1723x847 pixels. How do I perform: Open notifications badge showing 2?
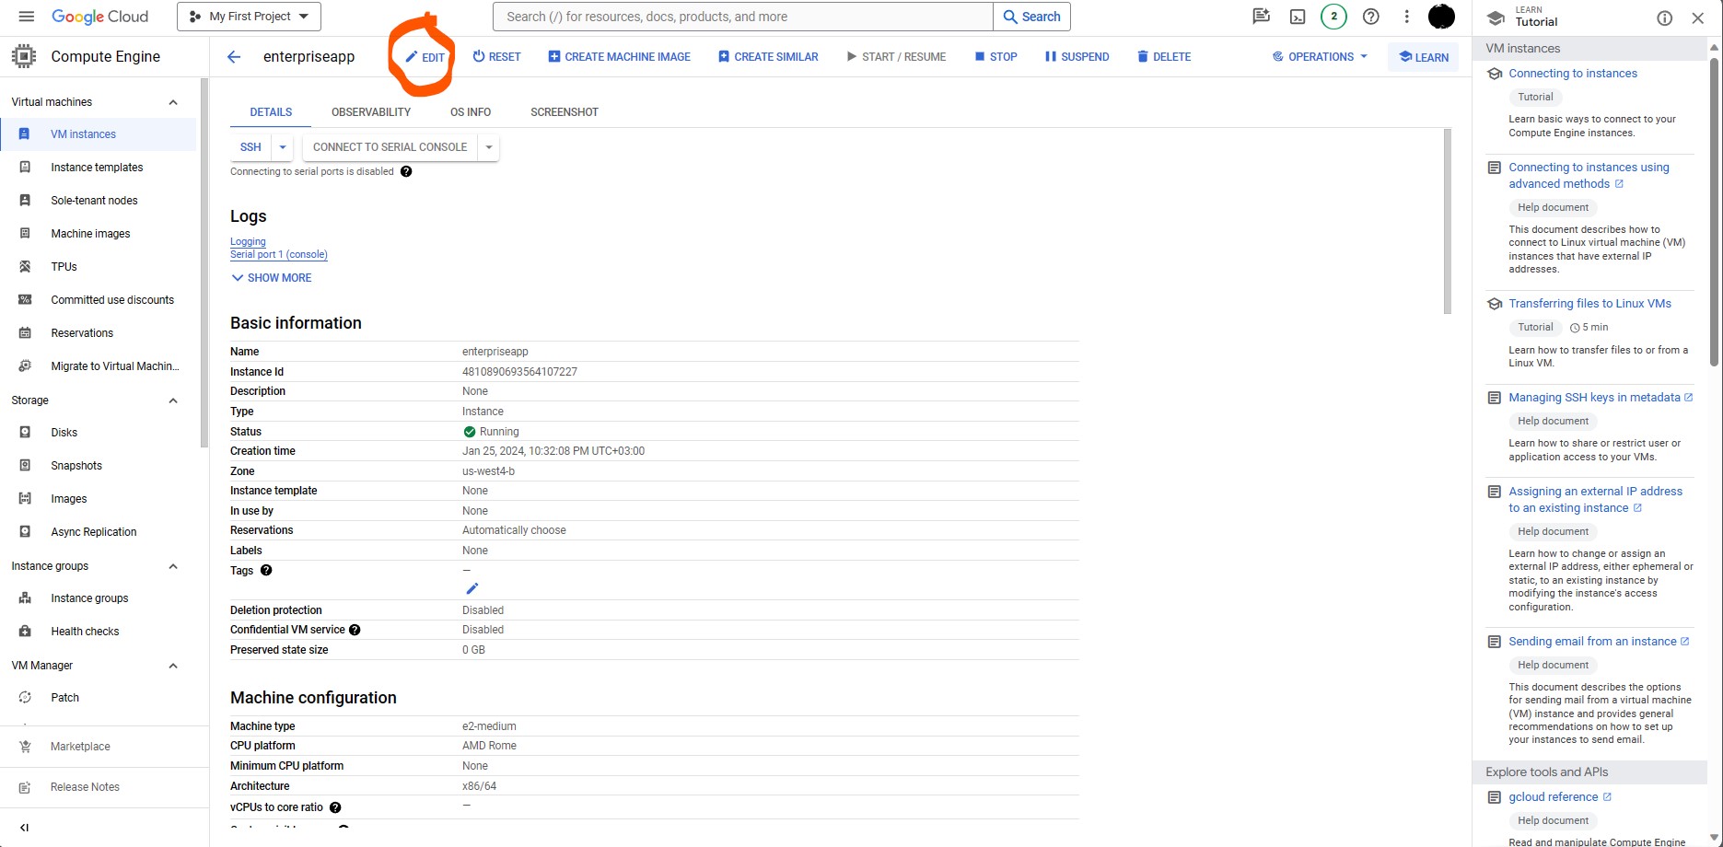pyautogui.click(x=1333, y=17)
